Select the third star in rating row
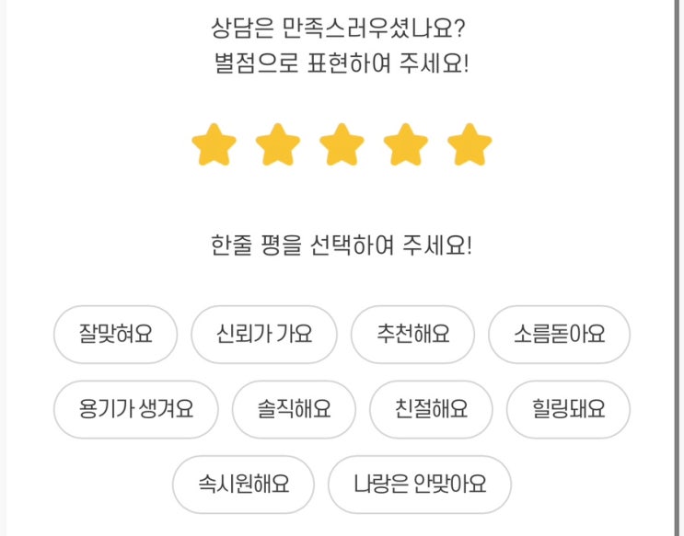 click(x=342, y=145)
